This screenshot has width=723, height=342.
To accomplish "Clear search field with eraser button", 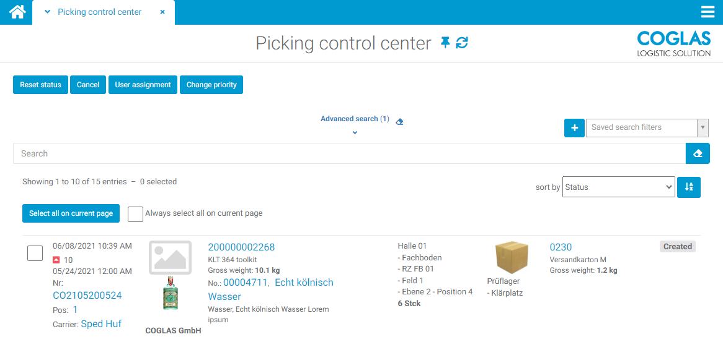I will 698,153.
